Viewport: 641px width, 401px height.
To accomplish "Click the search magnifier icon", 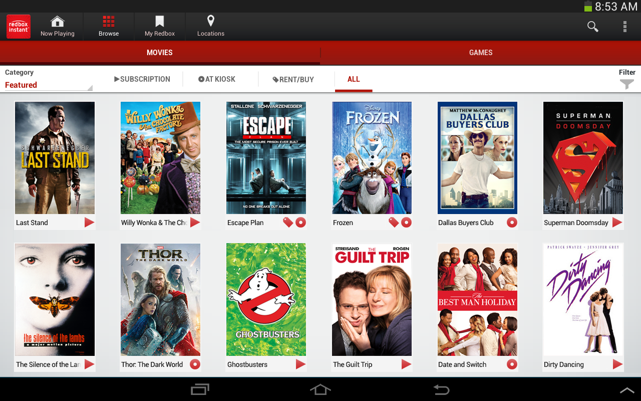I will (592, 27).
